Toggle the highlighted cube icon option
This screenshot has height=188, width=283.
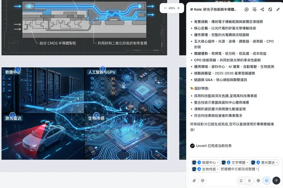pos(267,180)
